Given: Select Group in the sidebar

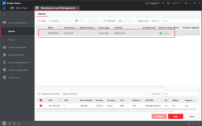Looking at the screenshot, I should click(x=11, y=40).
